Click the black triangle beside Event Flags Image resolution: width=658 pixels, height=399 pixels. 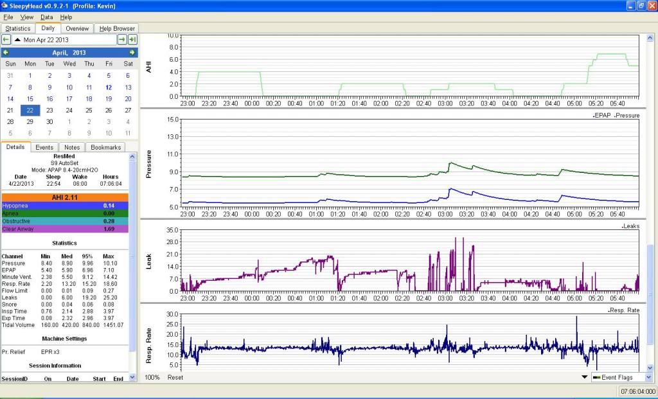(584, 377)
